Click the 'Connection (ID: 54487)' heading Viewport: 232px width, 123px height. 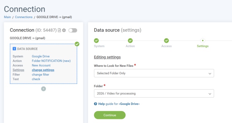33,30
